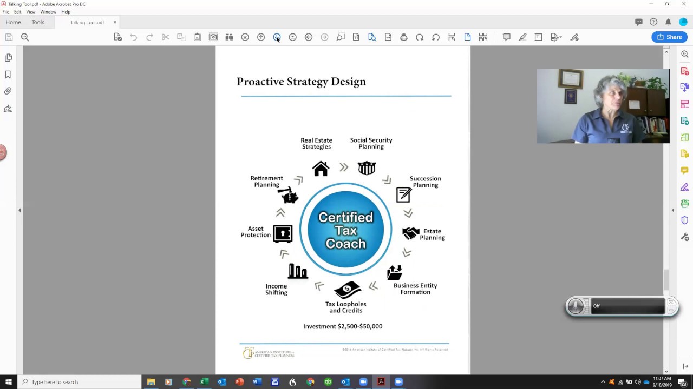This screenshot has height=389, width=693.
Task: Open the File menu
Action: [x=6, y=12]
